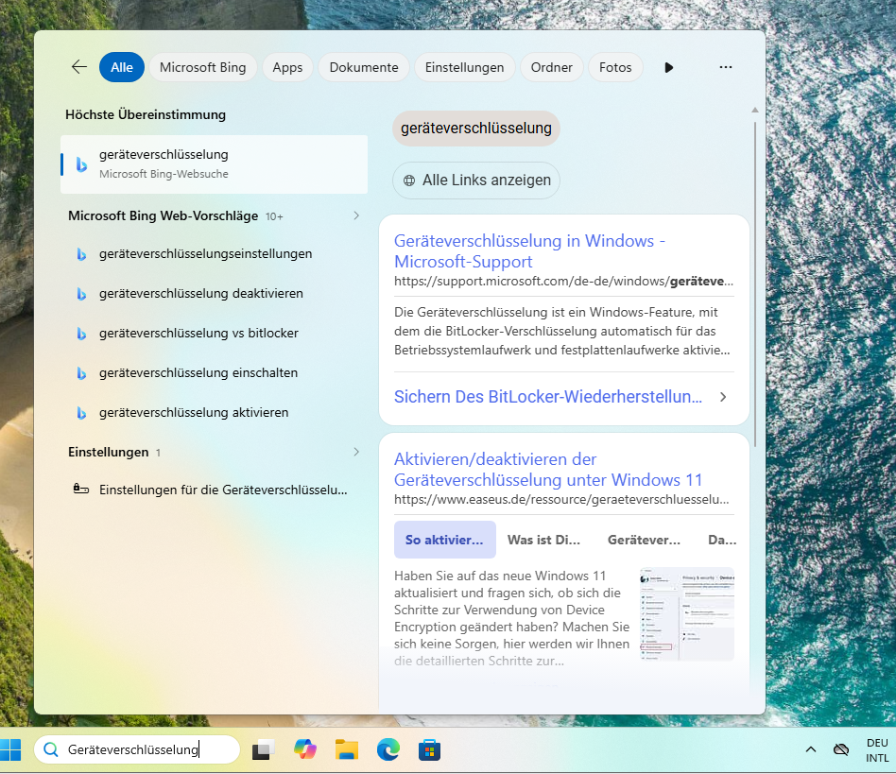
Task: Launch Microsoft Edge from the taskbar
Action: 388,749
